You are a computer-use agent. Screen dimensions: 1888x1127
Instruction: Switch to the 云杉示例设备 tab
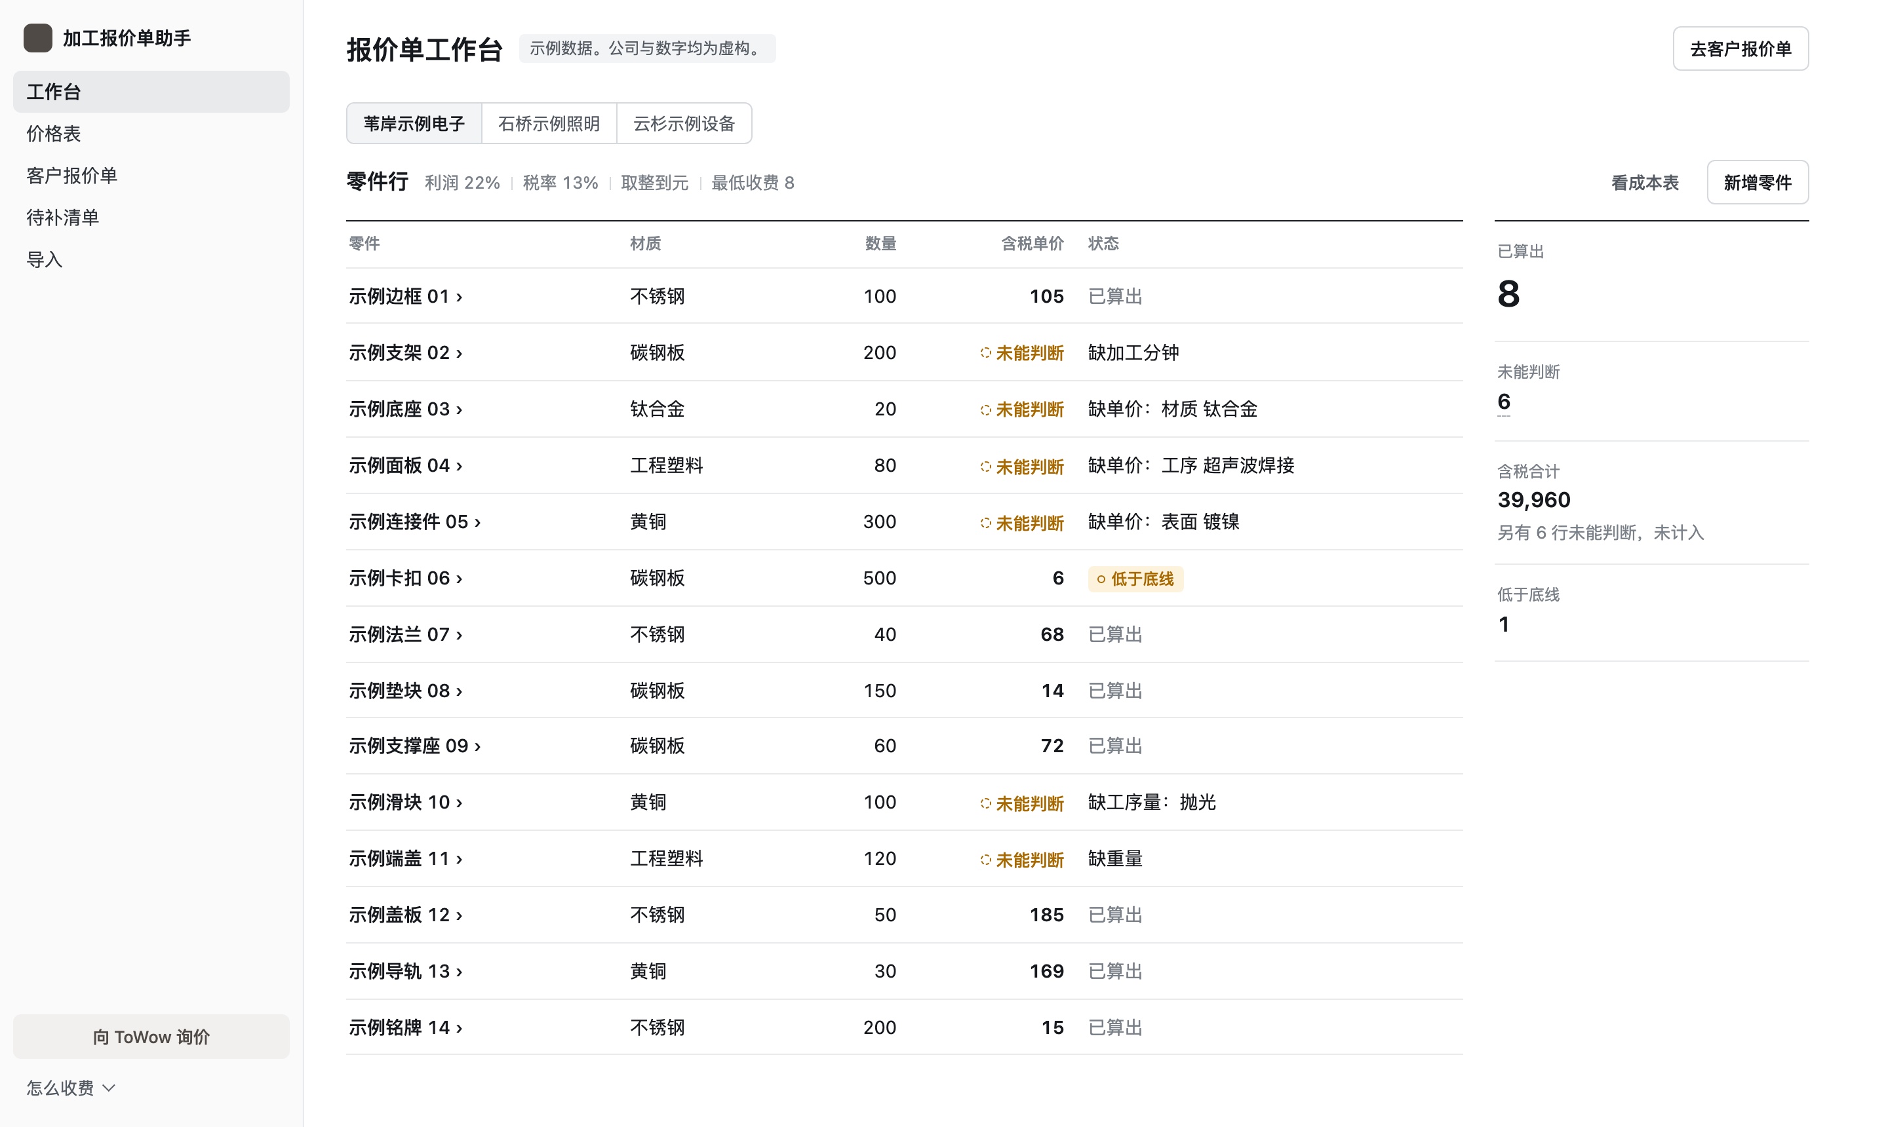[684, 123]
